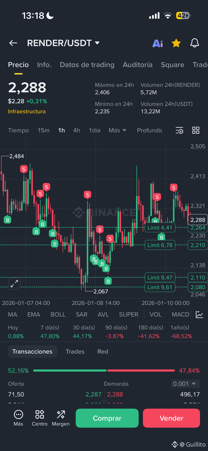This screenshot has width=208, height=451.
Task: Switch to the Info. tab
Action: pos(44,65)
